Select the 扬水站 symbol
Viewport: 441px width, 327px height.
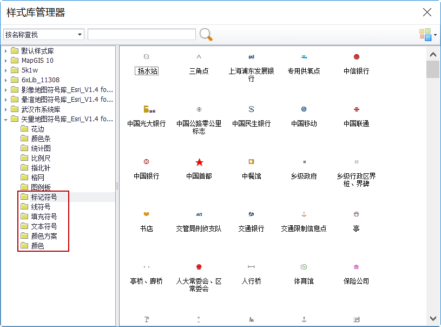[x=147, y=70]
